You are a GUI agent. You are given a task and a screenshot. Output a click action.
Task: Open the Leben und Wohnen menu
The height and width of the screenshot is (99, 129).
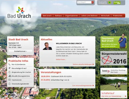[90, 16]
